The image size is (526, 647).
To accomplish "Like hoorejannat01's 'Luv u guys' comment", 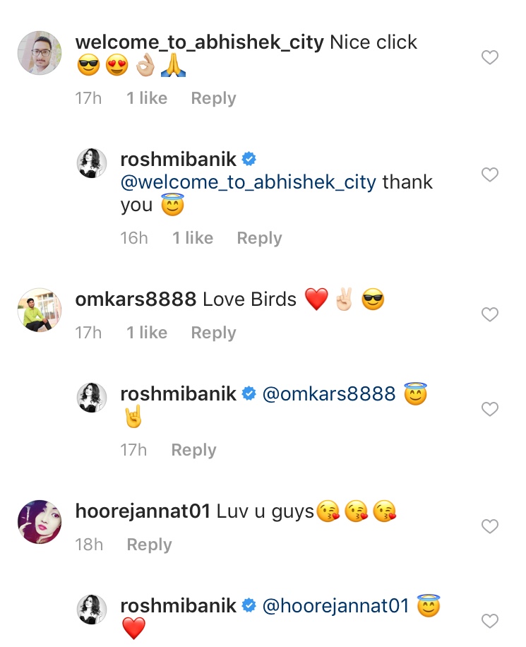I will [x=490, y=526].
